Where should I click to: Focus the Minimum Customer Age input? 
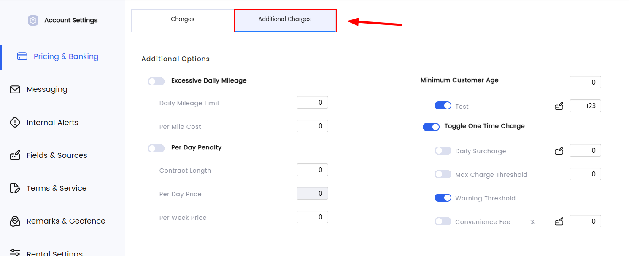585,82
